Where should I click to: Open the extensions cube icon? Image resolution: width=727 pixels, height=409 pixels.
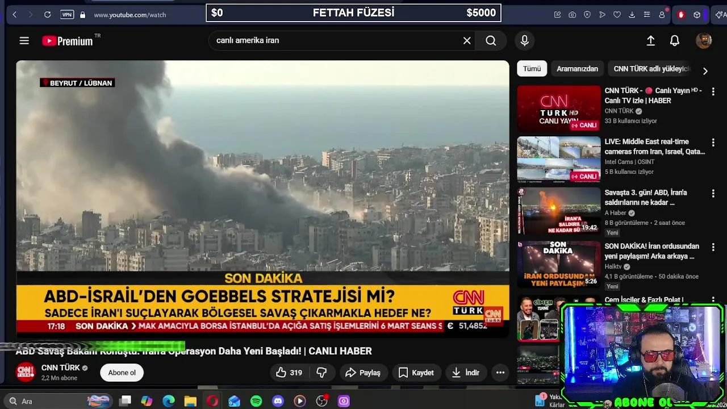(x=697, y=15)
